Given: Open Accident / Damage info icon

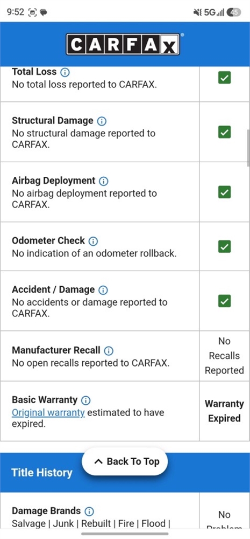Looking at the screenshot, I should 103,290.
